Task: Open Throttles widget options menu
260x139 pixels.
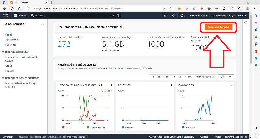Action: coord(171,85)
